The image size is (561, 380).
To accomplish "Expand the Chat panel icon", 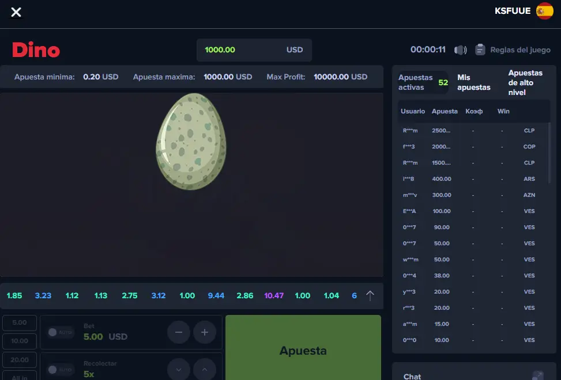I will (x=537, y=375).
